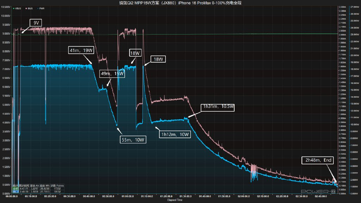Click the 18.000W power axis label

(x=355, y=69)
